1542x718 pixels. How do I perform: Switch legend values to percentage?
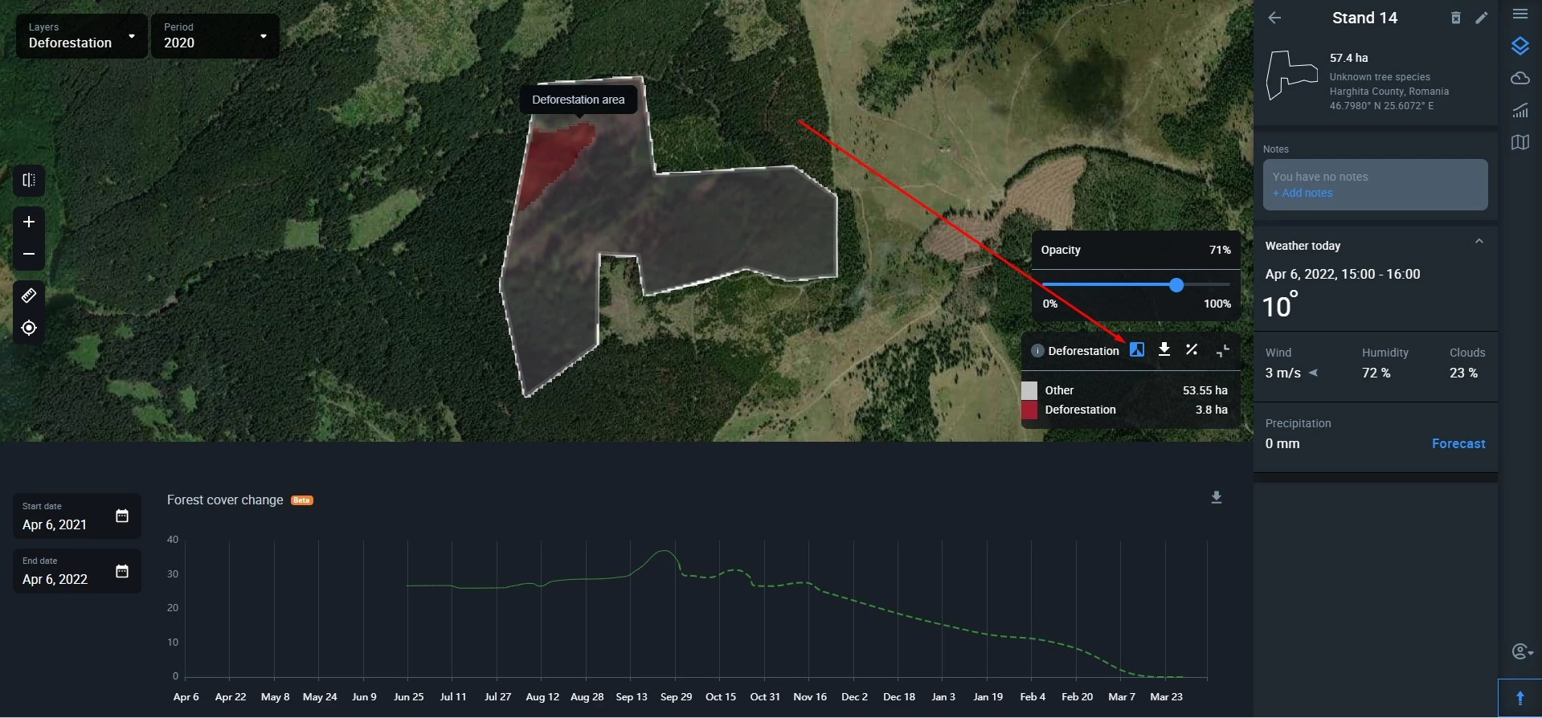click(x=1192, y=349)
